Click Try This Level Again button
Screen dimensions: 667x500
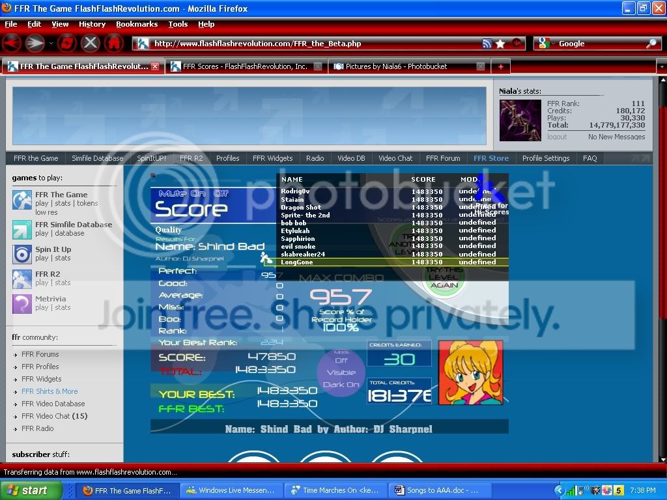point(444,277)
